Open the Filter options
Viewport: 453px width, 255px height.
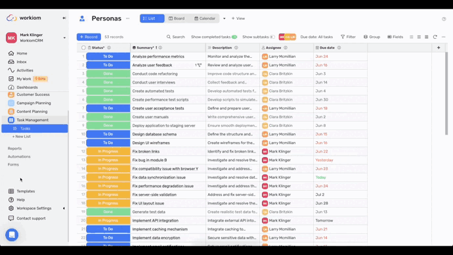[x=348, y=37]
